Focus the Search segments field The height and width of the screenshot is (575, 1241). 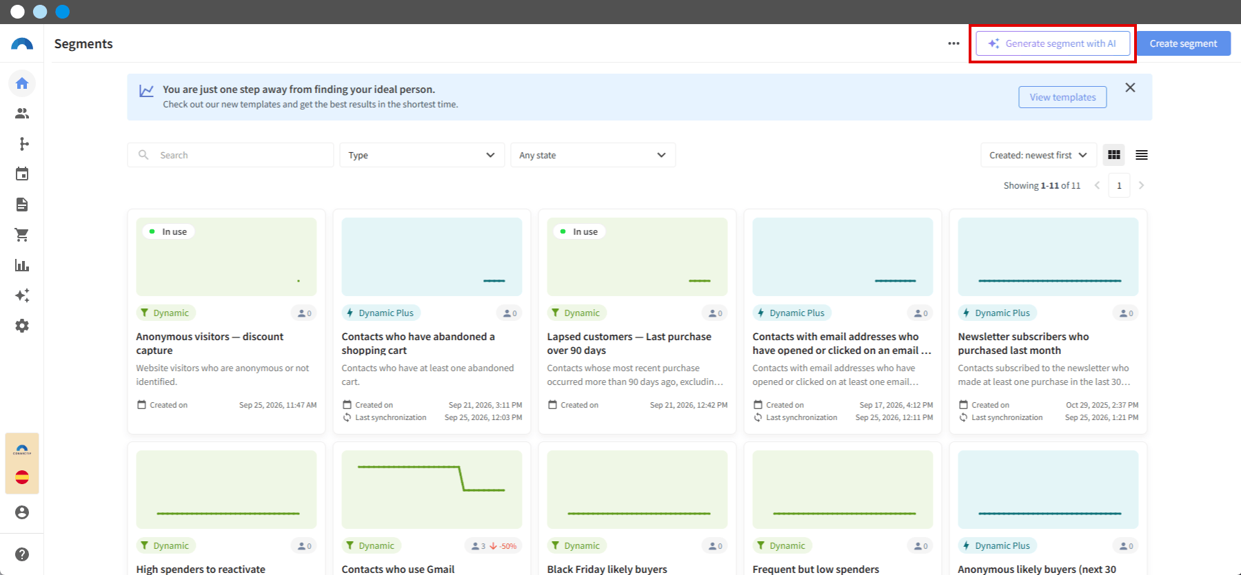[230, 155]
